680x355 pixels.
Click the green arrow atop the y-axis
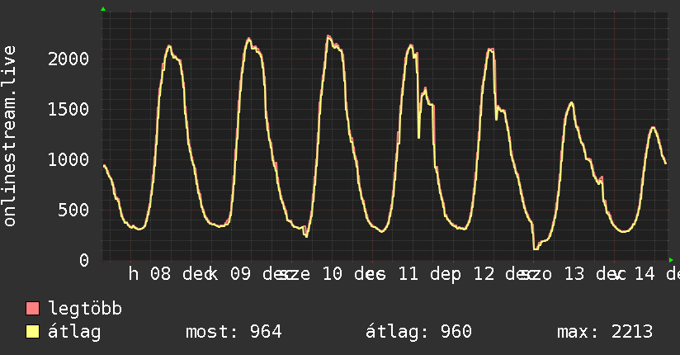[x=103, y=9]
